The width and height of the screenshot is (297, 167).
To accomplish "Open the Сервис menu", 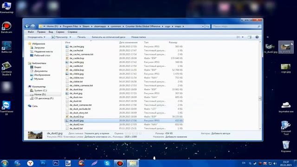I will [x=60, y=32].
